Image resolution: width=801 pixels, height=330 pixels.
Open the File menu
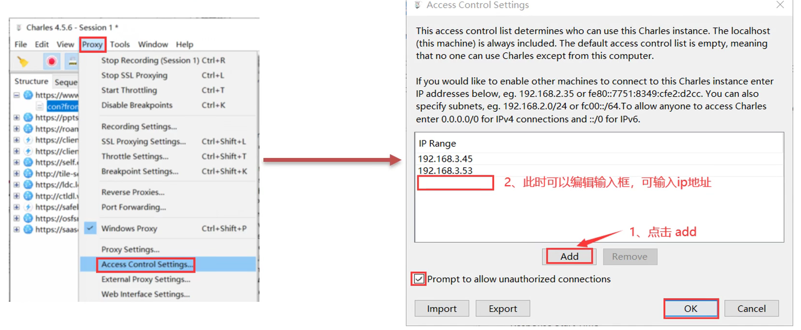(x=20, y=44)
